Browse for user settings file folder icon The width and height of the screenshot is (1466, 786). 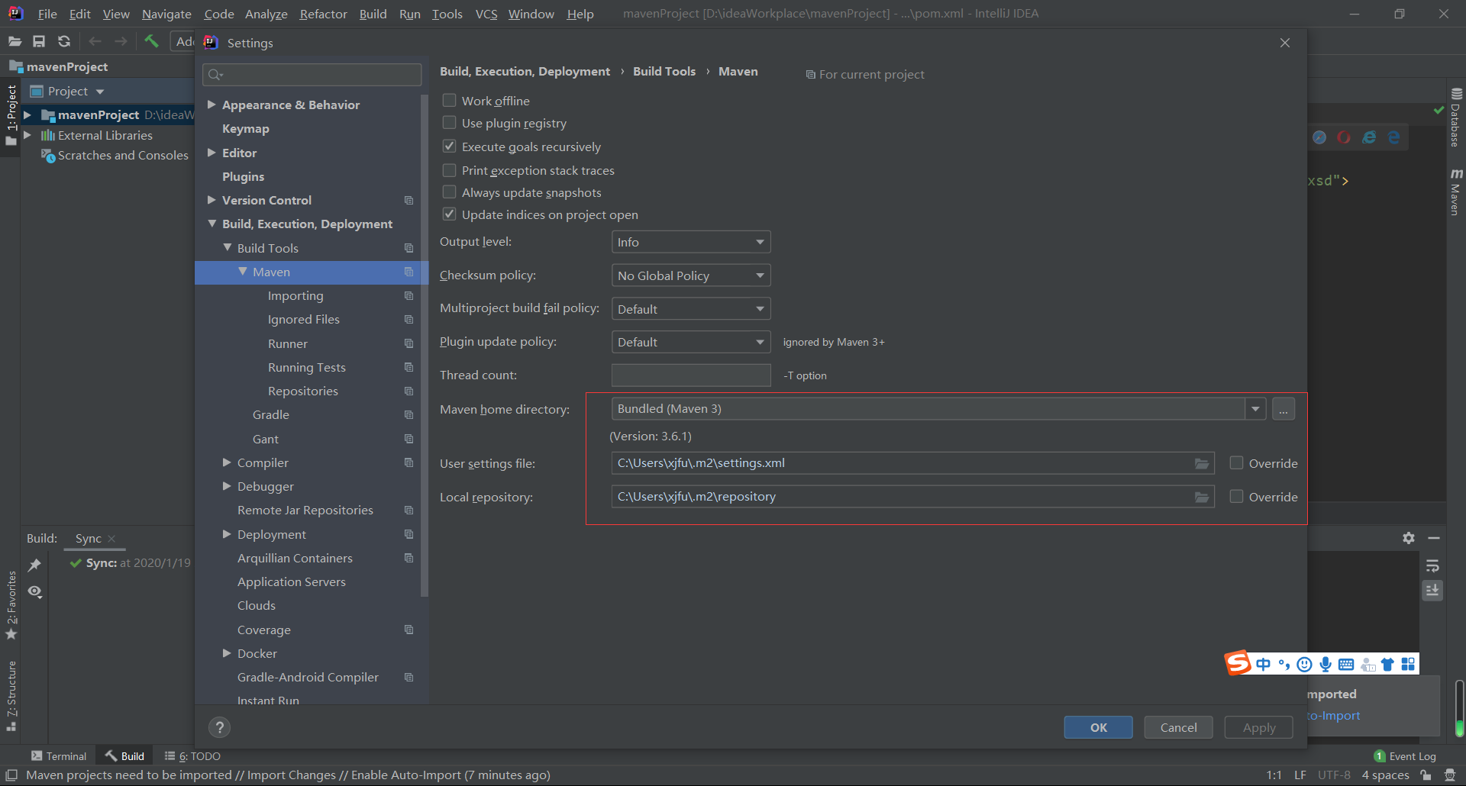(1201, 463)
